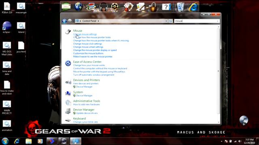
Task: Launch Internet Explorer from the taskbar
Action: (x=17, y=141)
